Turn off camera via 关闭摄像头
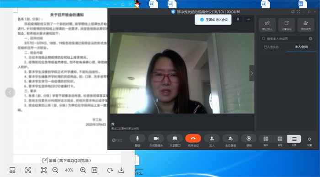The image size is (320, 177). click(156, 139)
